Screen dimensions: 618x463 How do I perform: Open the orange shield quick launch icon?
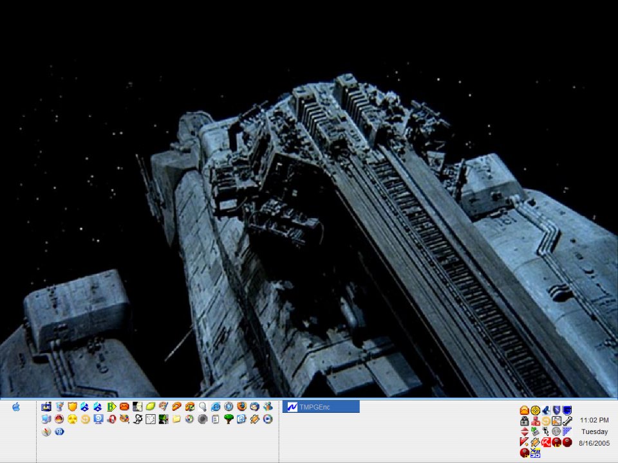[72, 406]
